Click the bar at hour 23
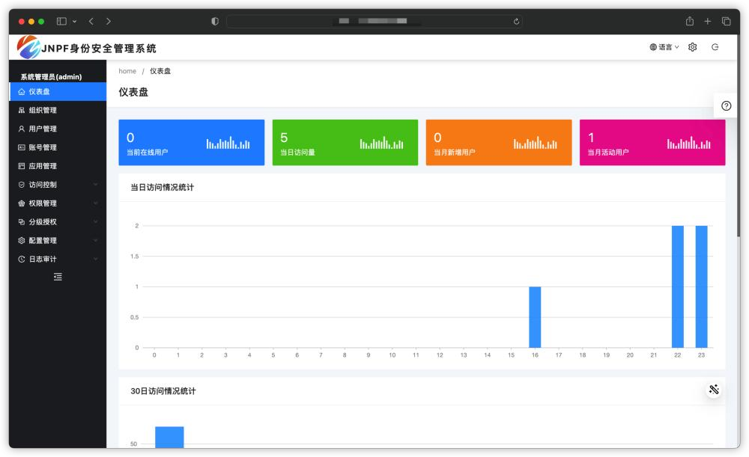 coord(701,286)
